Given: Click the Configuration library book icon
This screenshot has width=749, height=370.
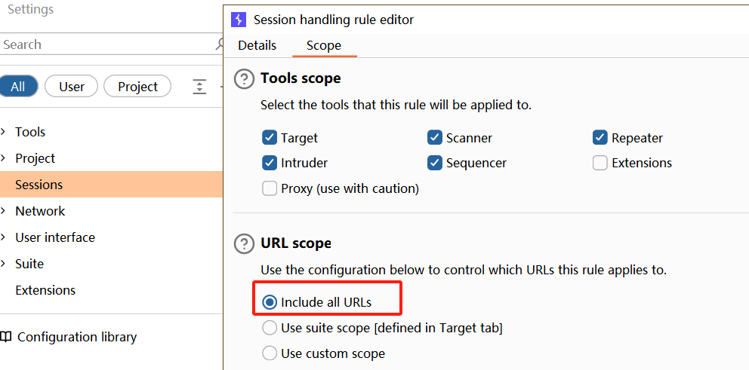Looking at the screenshot, I should [x=6, y=337].
